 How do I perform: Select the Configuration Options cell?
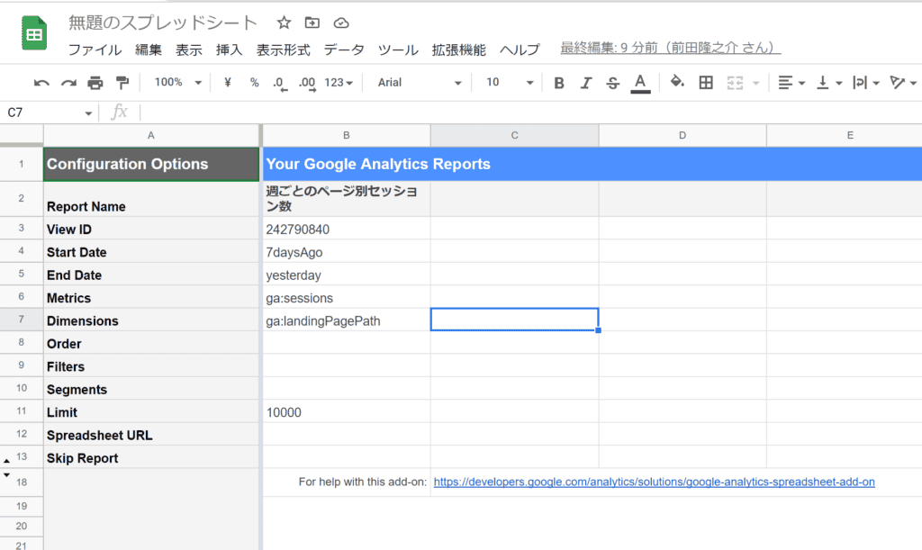pos(151,164)
